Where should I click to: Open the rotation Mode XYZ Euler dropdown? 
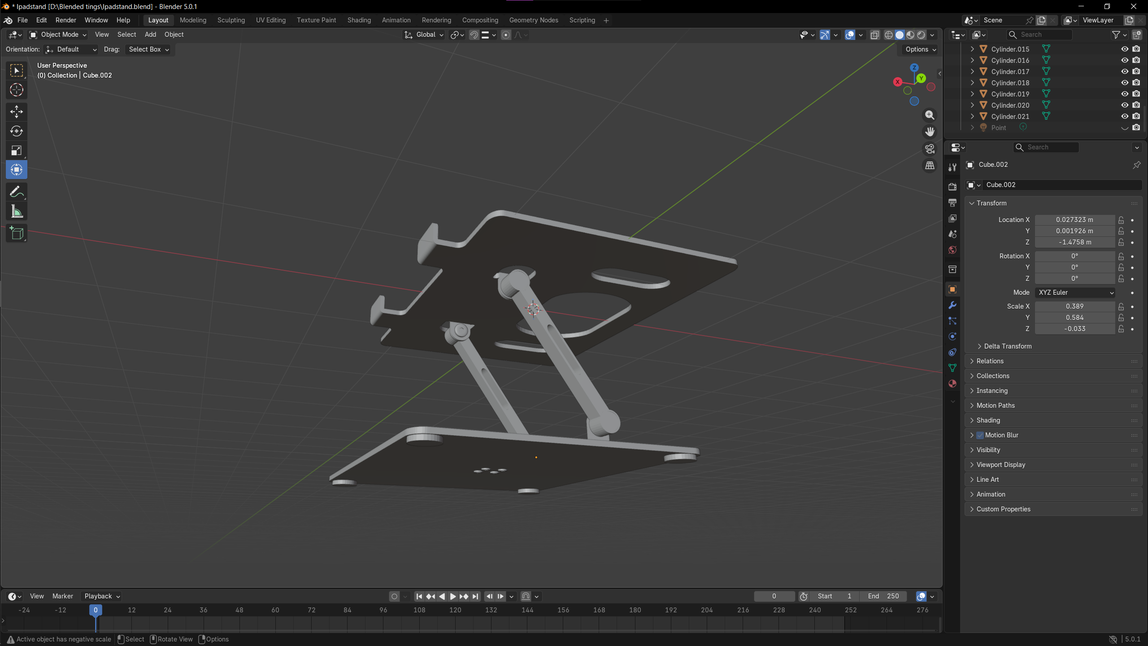coord(1075,292)
